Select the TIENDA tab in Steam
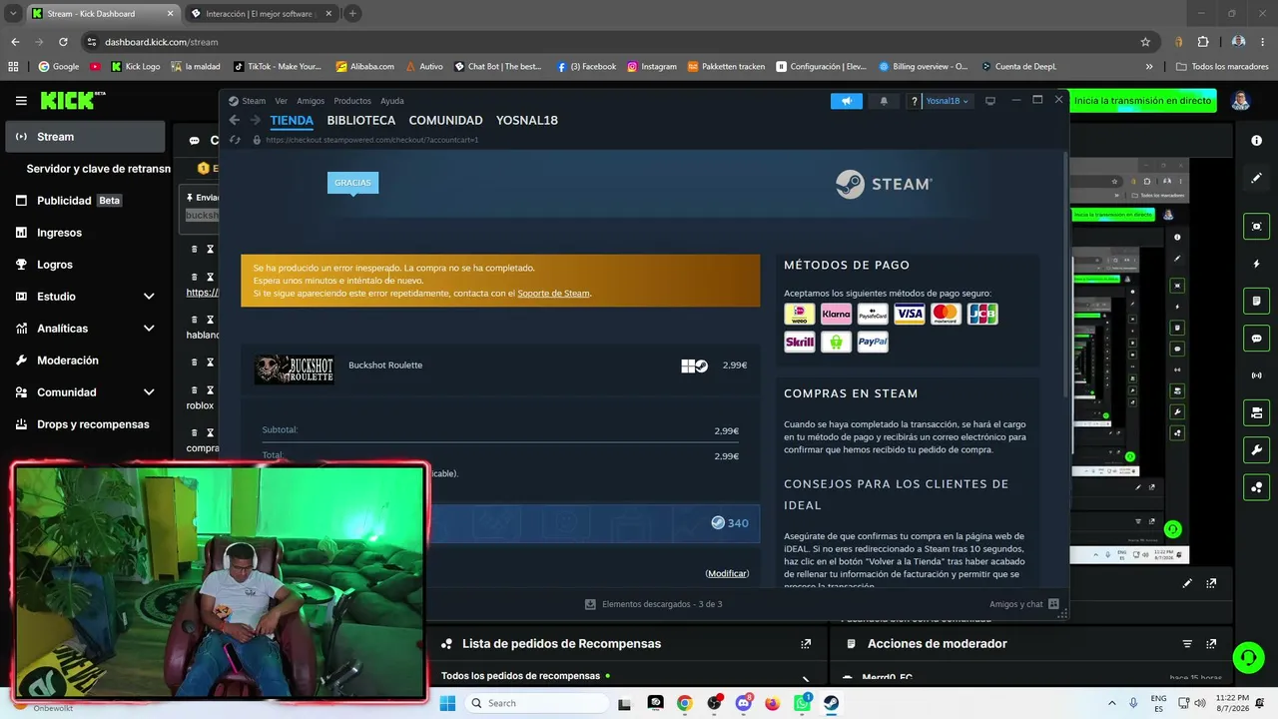 292,120
